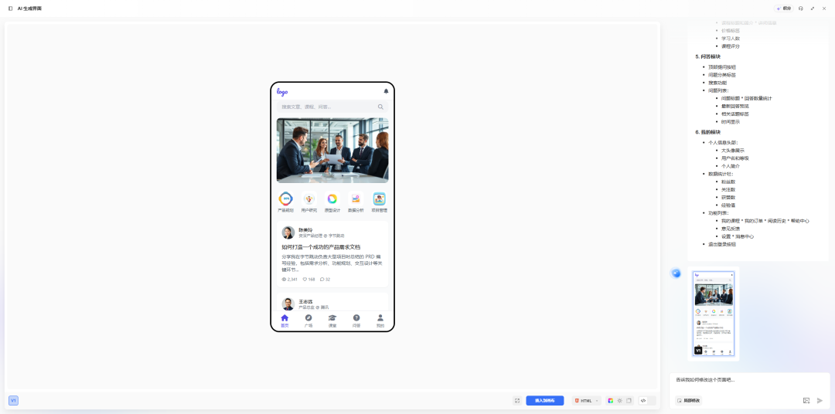Send the message with paper plane icon
The width and height of the screenshot is (835, 414).
[x=820, y=401]
